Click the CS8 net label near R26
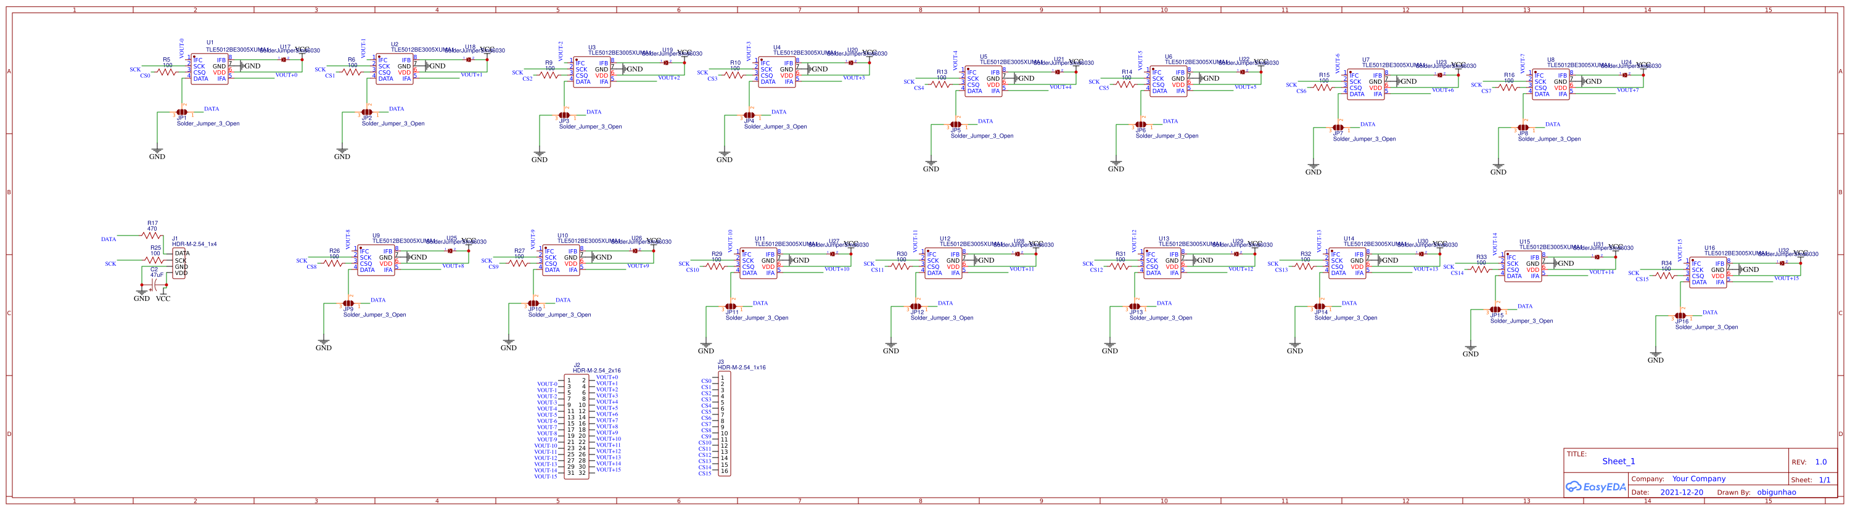The height and width of the screenshot is (510, 1850). point(311,266)
